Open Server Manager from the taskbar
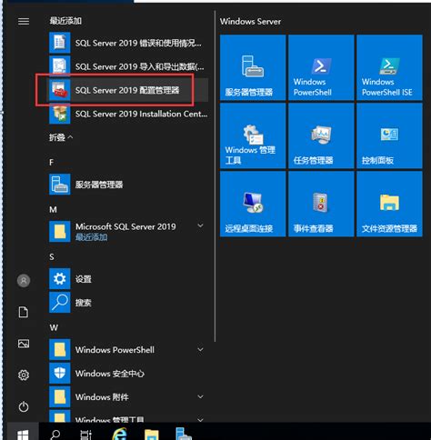The height and width of the screenshot is (440, 431). (184, 434)
